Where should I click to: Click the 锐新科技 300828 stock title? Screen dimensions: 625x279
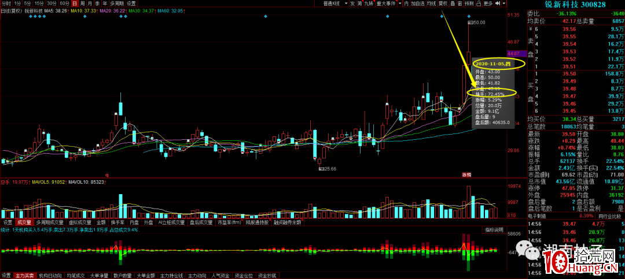[x=575, y=4]
